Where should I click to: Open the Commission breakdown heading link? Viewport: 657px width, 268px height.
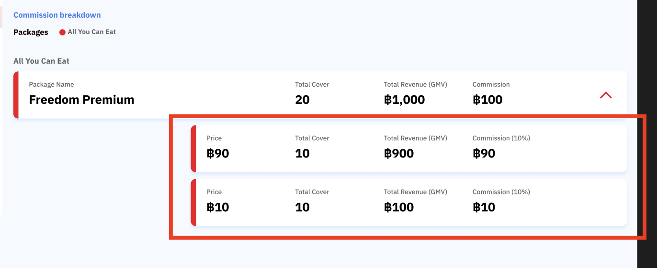click(57, 15)
